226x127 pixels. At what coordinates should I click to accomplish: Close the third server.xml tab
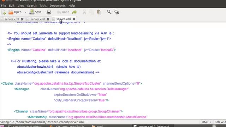pyautogui.click(x=74, y=19)
